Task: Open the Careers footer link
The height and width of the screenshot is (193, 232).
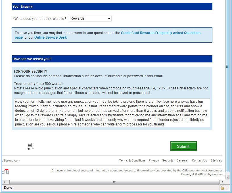Action: (182, 160)
